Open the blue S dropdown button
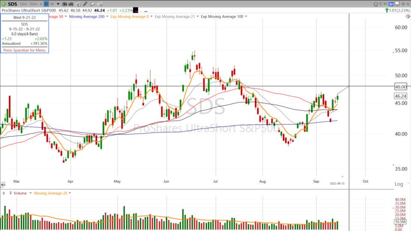 point(391,4)
